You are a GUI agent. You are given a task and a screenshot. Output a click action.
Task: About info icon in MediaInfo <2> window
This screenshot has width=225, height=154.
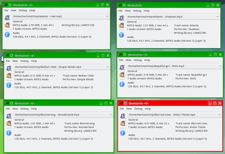7,35
